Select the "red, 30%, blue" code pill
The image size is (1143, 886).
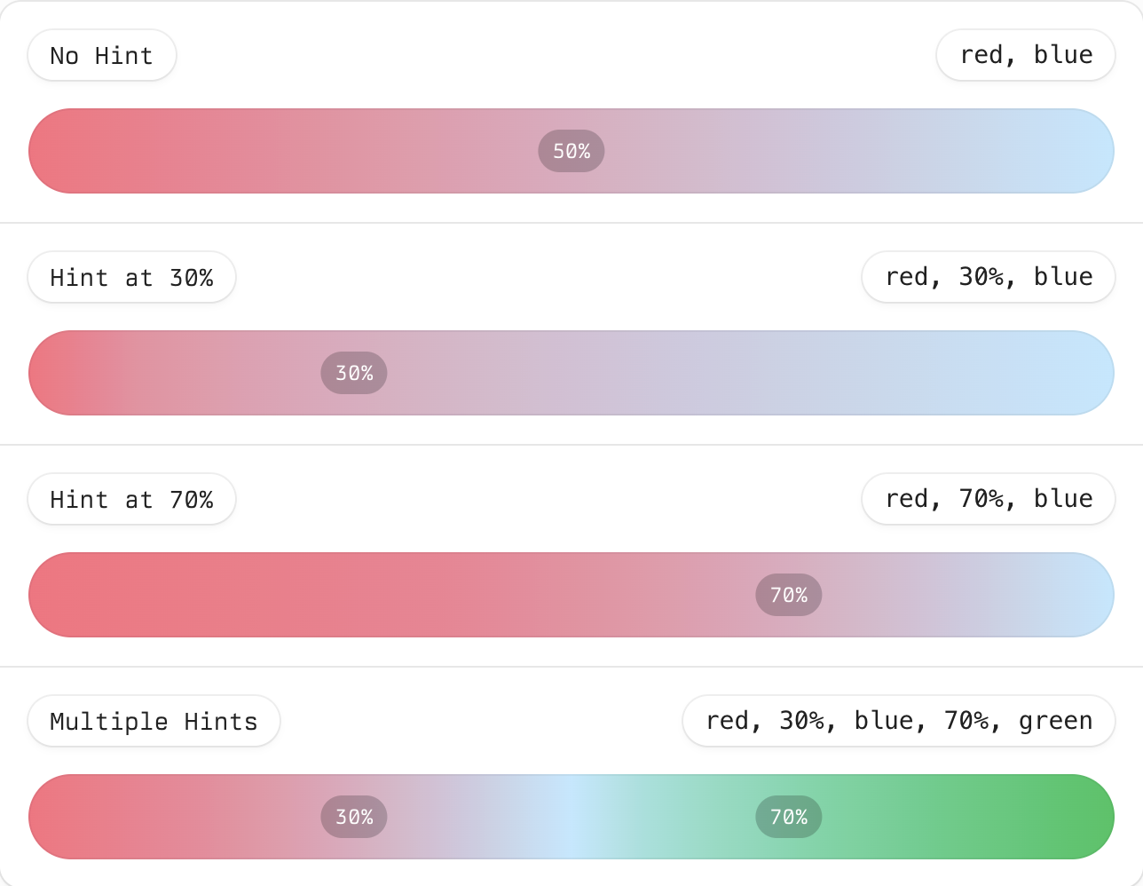pyautogui.click(x=989, y=277)
